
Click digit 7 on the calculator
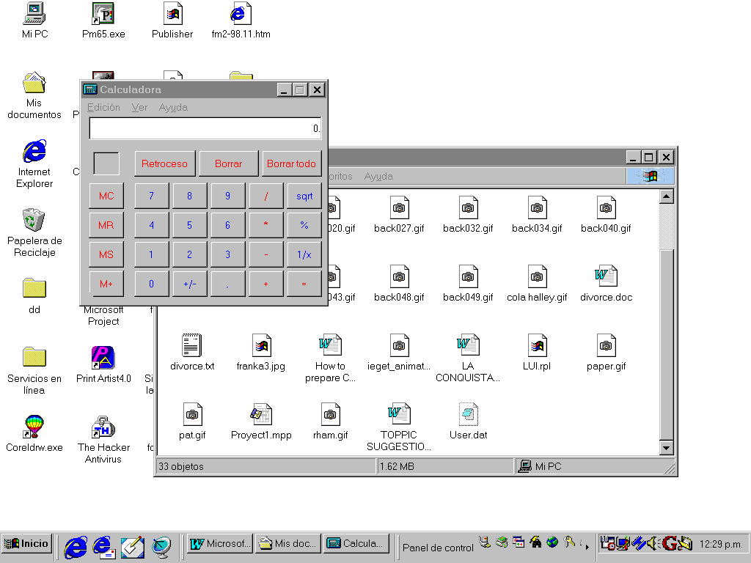click(151, 196)
